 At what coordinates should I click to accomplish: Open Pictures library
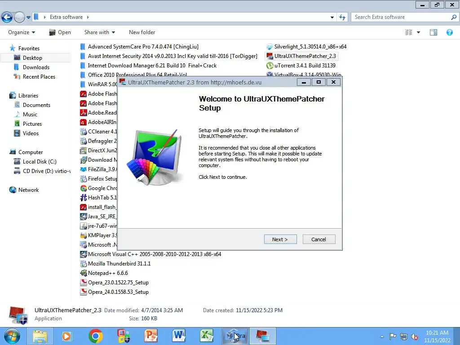(x=32, y=124)
